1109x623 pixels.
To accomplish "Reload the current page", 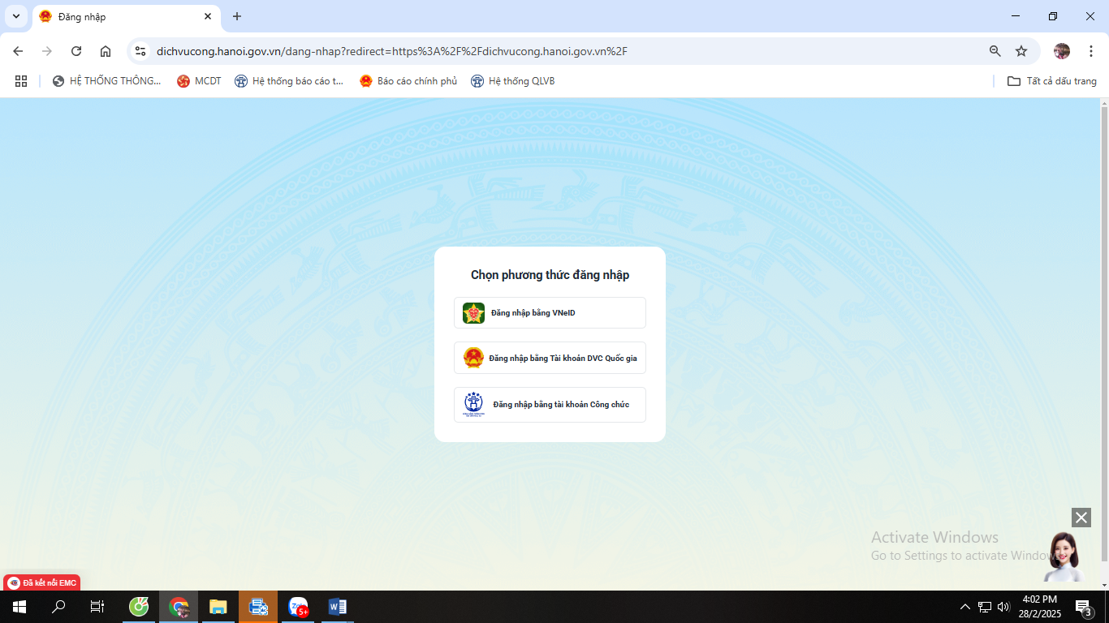I will pos(76,51).
